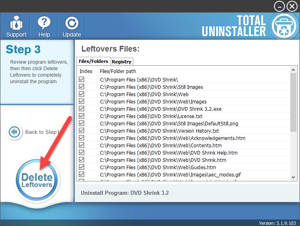Uncheck the C:\Program Files (x86)\DVD Shrink\ root folder checkbox

tap(82, 79)
